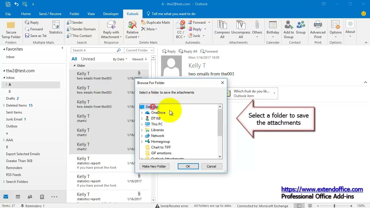Toggle Newest sort order
Image resolution: width=370 pixels, height=208 pixels.
coord(140,59)
